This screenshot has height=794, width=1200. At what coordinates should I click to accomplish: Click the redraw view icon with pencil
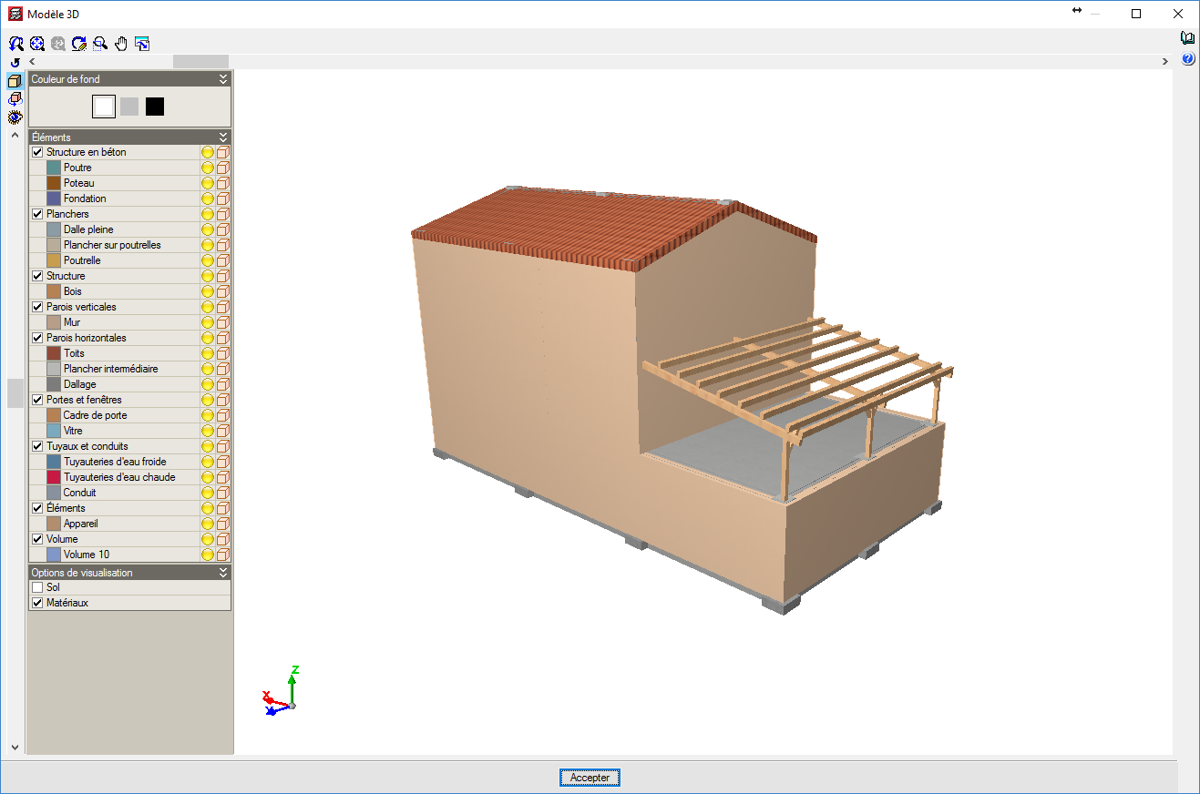[79, 43]
